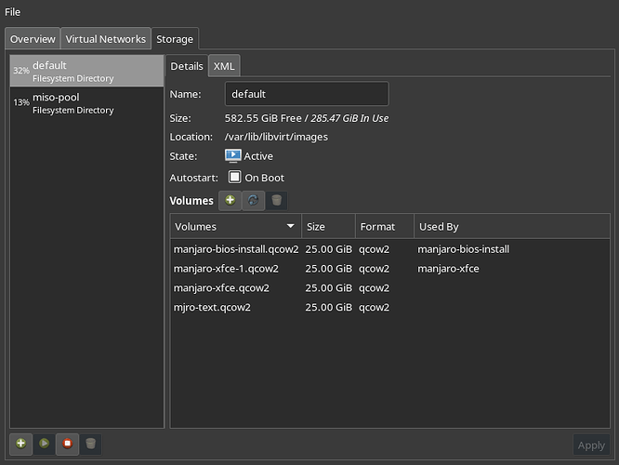Screen dimensions: 619x465
Task: Click the add new volume plus icon
Action: click(x=230, y=200)
